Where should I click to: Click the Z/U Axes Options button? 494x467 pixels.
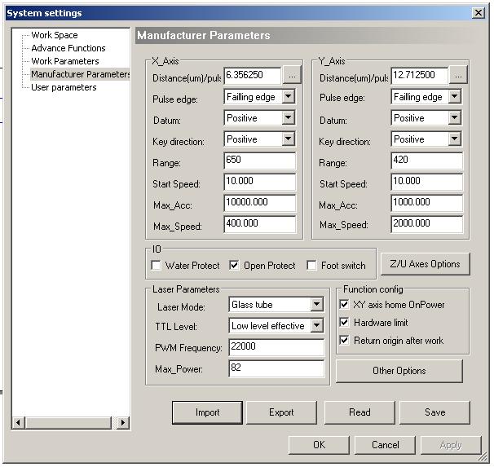pyautogui.click(x=425, y=264)
